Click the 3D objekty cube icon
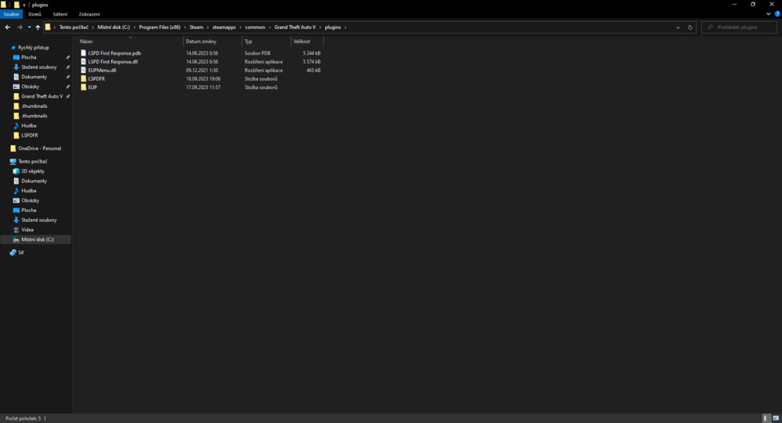Screen dimensions: 782x423 [16, 171]
